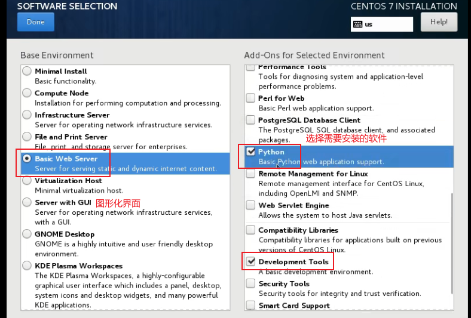Uncheck Development Tools add-on
The height and width of the screenshot is (318, 471).
click(250, 262)
